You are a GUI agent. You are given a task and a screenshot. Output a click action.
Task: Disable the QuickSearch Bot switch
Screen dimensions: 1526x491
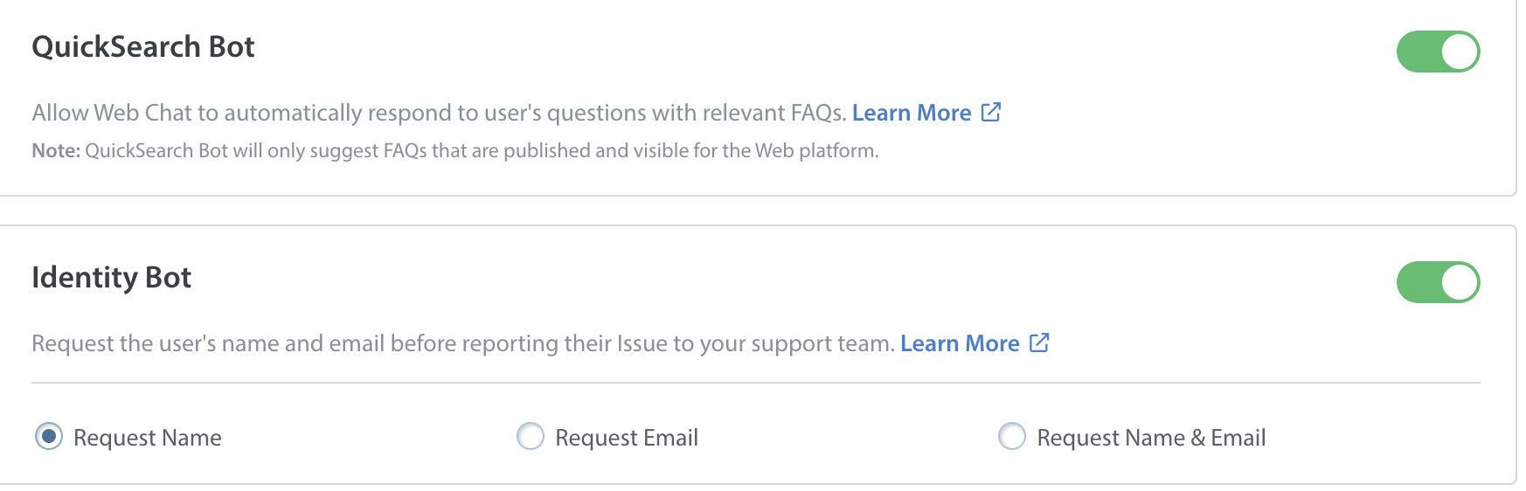[x=1438, y=52]
